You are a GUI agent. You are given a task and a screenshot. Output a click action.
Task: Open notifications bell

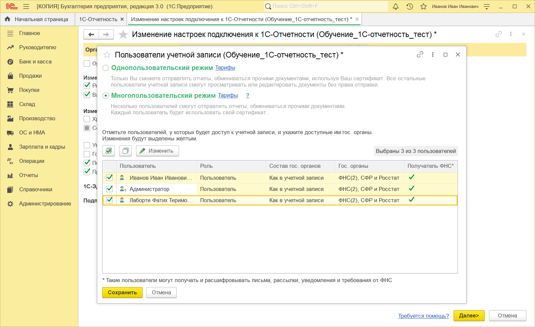396,6
